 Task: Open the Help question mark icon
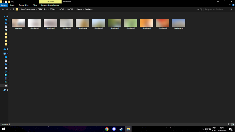coord(232,5)
